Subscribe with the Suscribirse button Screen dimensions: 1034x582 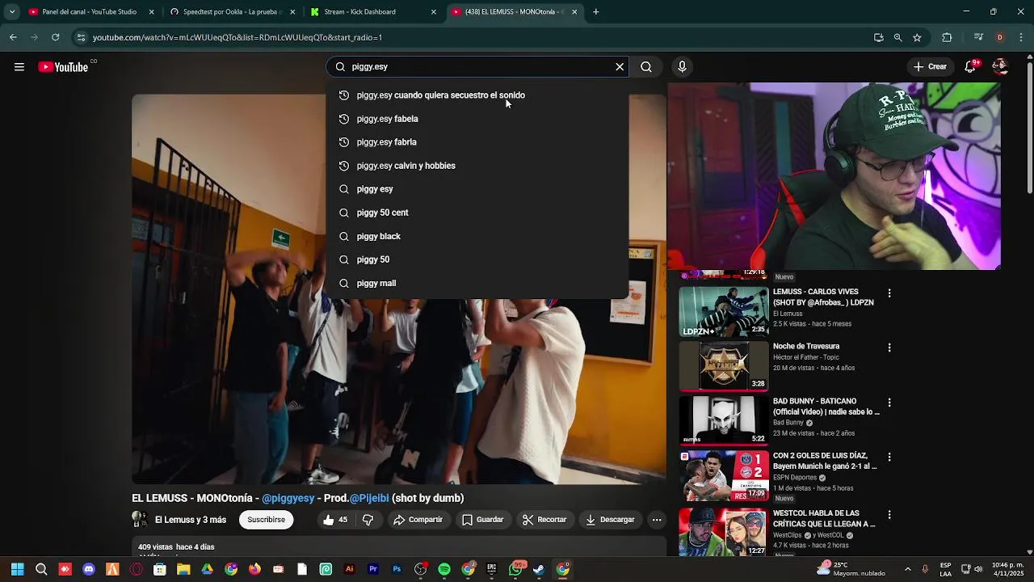coord(266,520)
